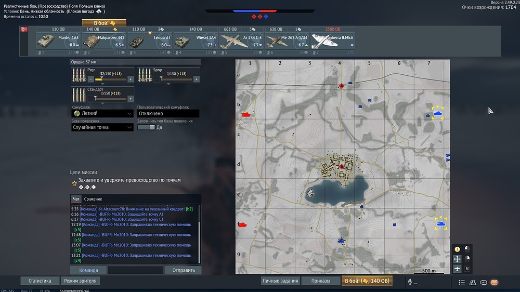Screen dimensions: 520x292
Task: Click the 'В бой! (140 ОВ)' button
Action: coord(367,281)
